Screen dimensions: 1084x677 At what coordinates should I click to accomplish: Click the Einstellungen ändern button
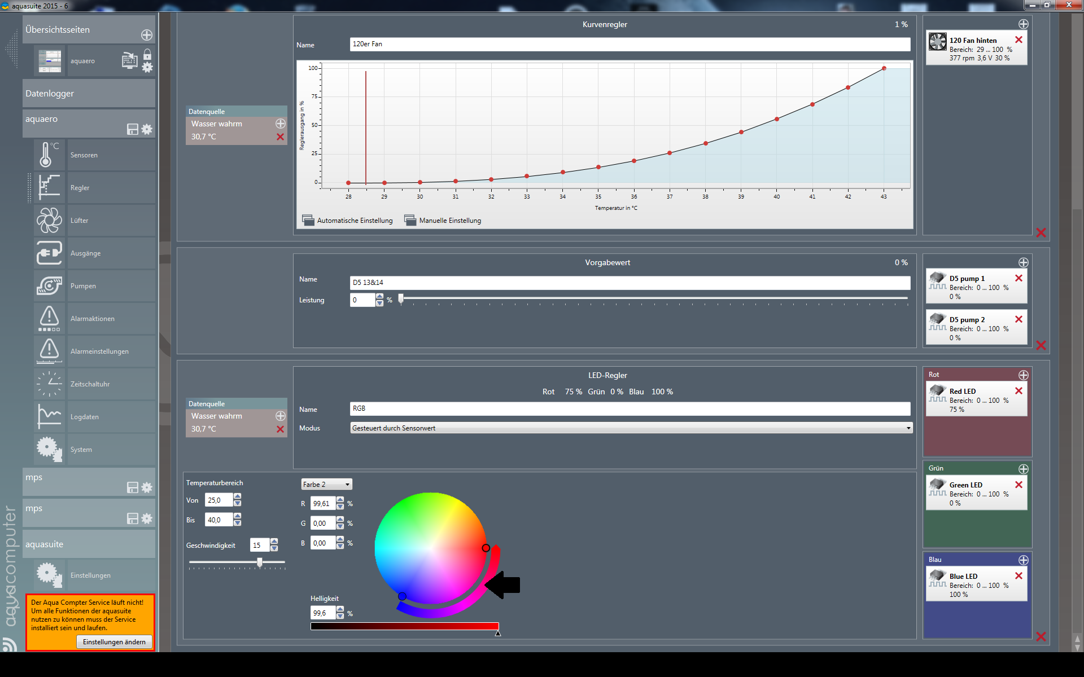[114, 642]
